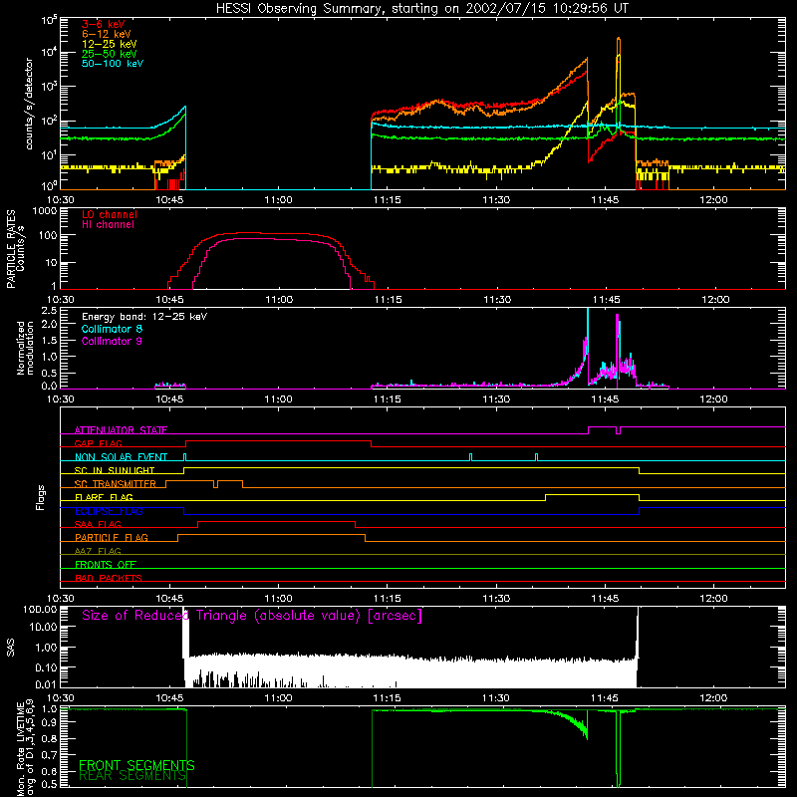Select the green 25-50 keV legend label

(109, 54)
